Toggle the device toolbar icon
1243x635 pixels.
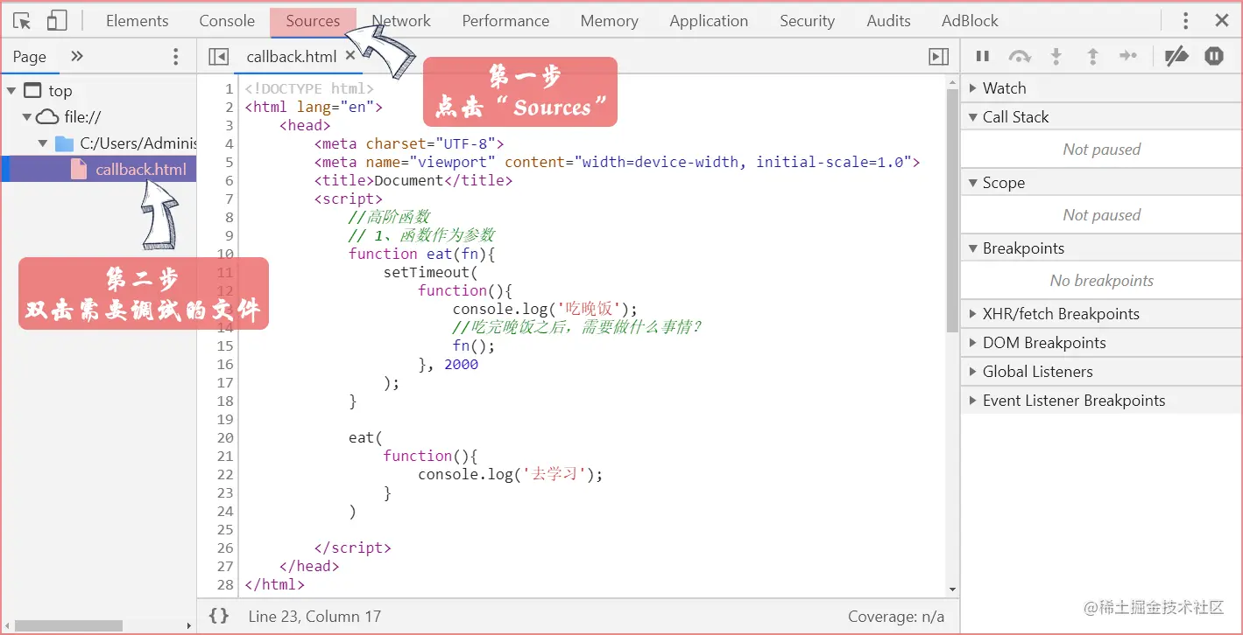click(x=57, y=21)
